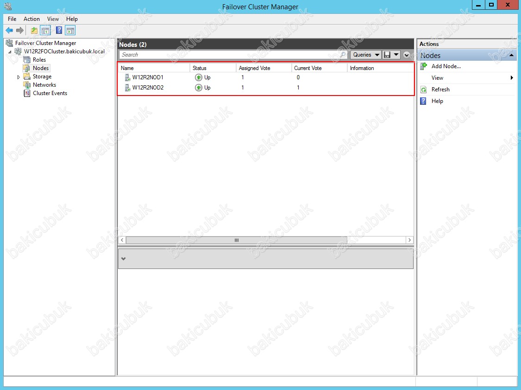Click the Name column header
This screenshot has height=390, width=521.
(154, 68)
